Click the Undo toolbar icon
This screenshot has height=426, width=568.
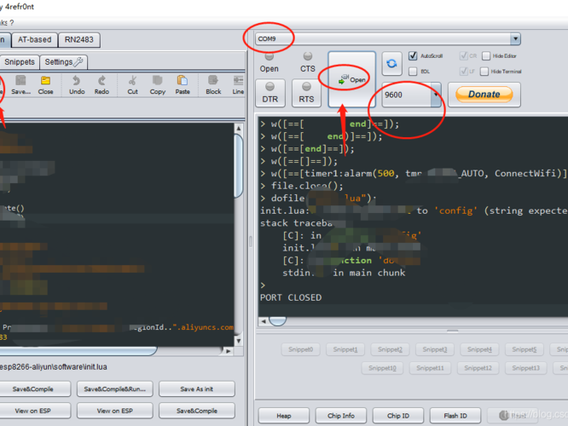(x=77, y=85)
